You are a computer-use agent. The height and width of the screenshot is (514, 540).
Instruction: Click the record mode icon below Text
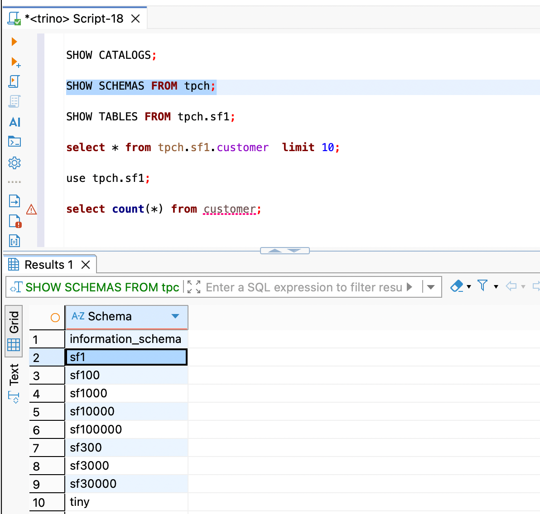(14, 397)
